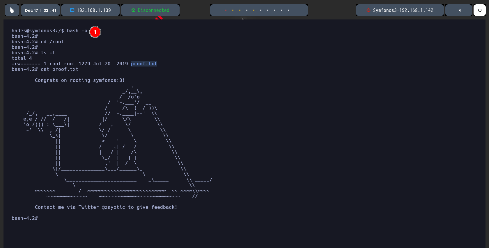Switch to the third workspace dot
The image size is (489, 248).
(240, 10)
